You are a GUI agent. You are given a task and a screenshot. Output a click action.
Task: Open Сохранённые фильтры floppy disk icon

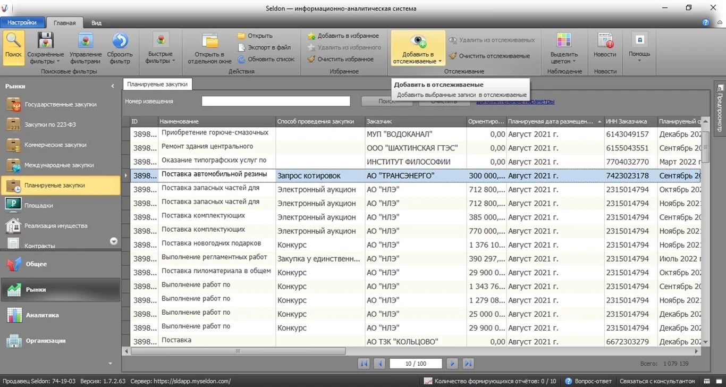click(46, 41)
